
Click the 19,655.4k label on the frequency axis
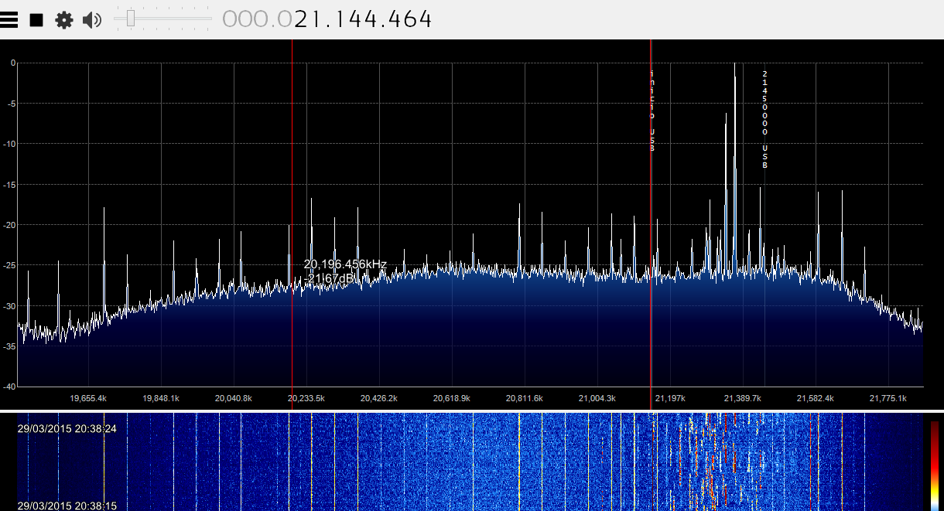pyautogui.click(x=88, y=398)
